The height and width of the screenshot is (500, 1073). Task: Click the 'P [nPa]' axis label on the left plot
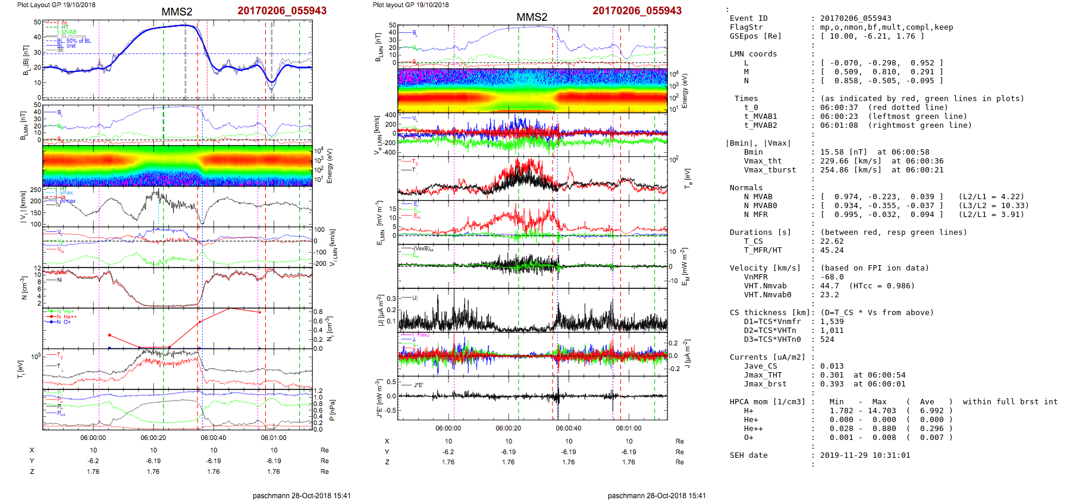click(332, 410)
